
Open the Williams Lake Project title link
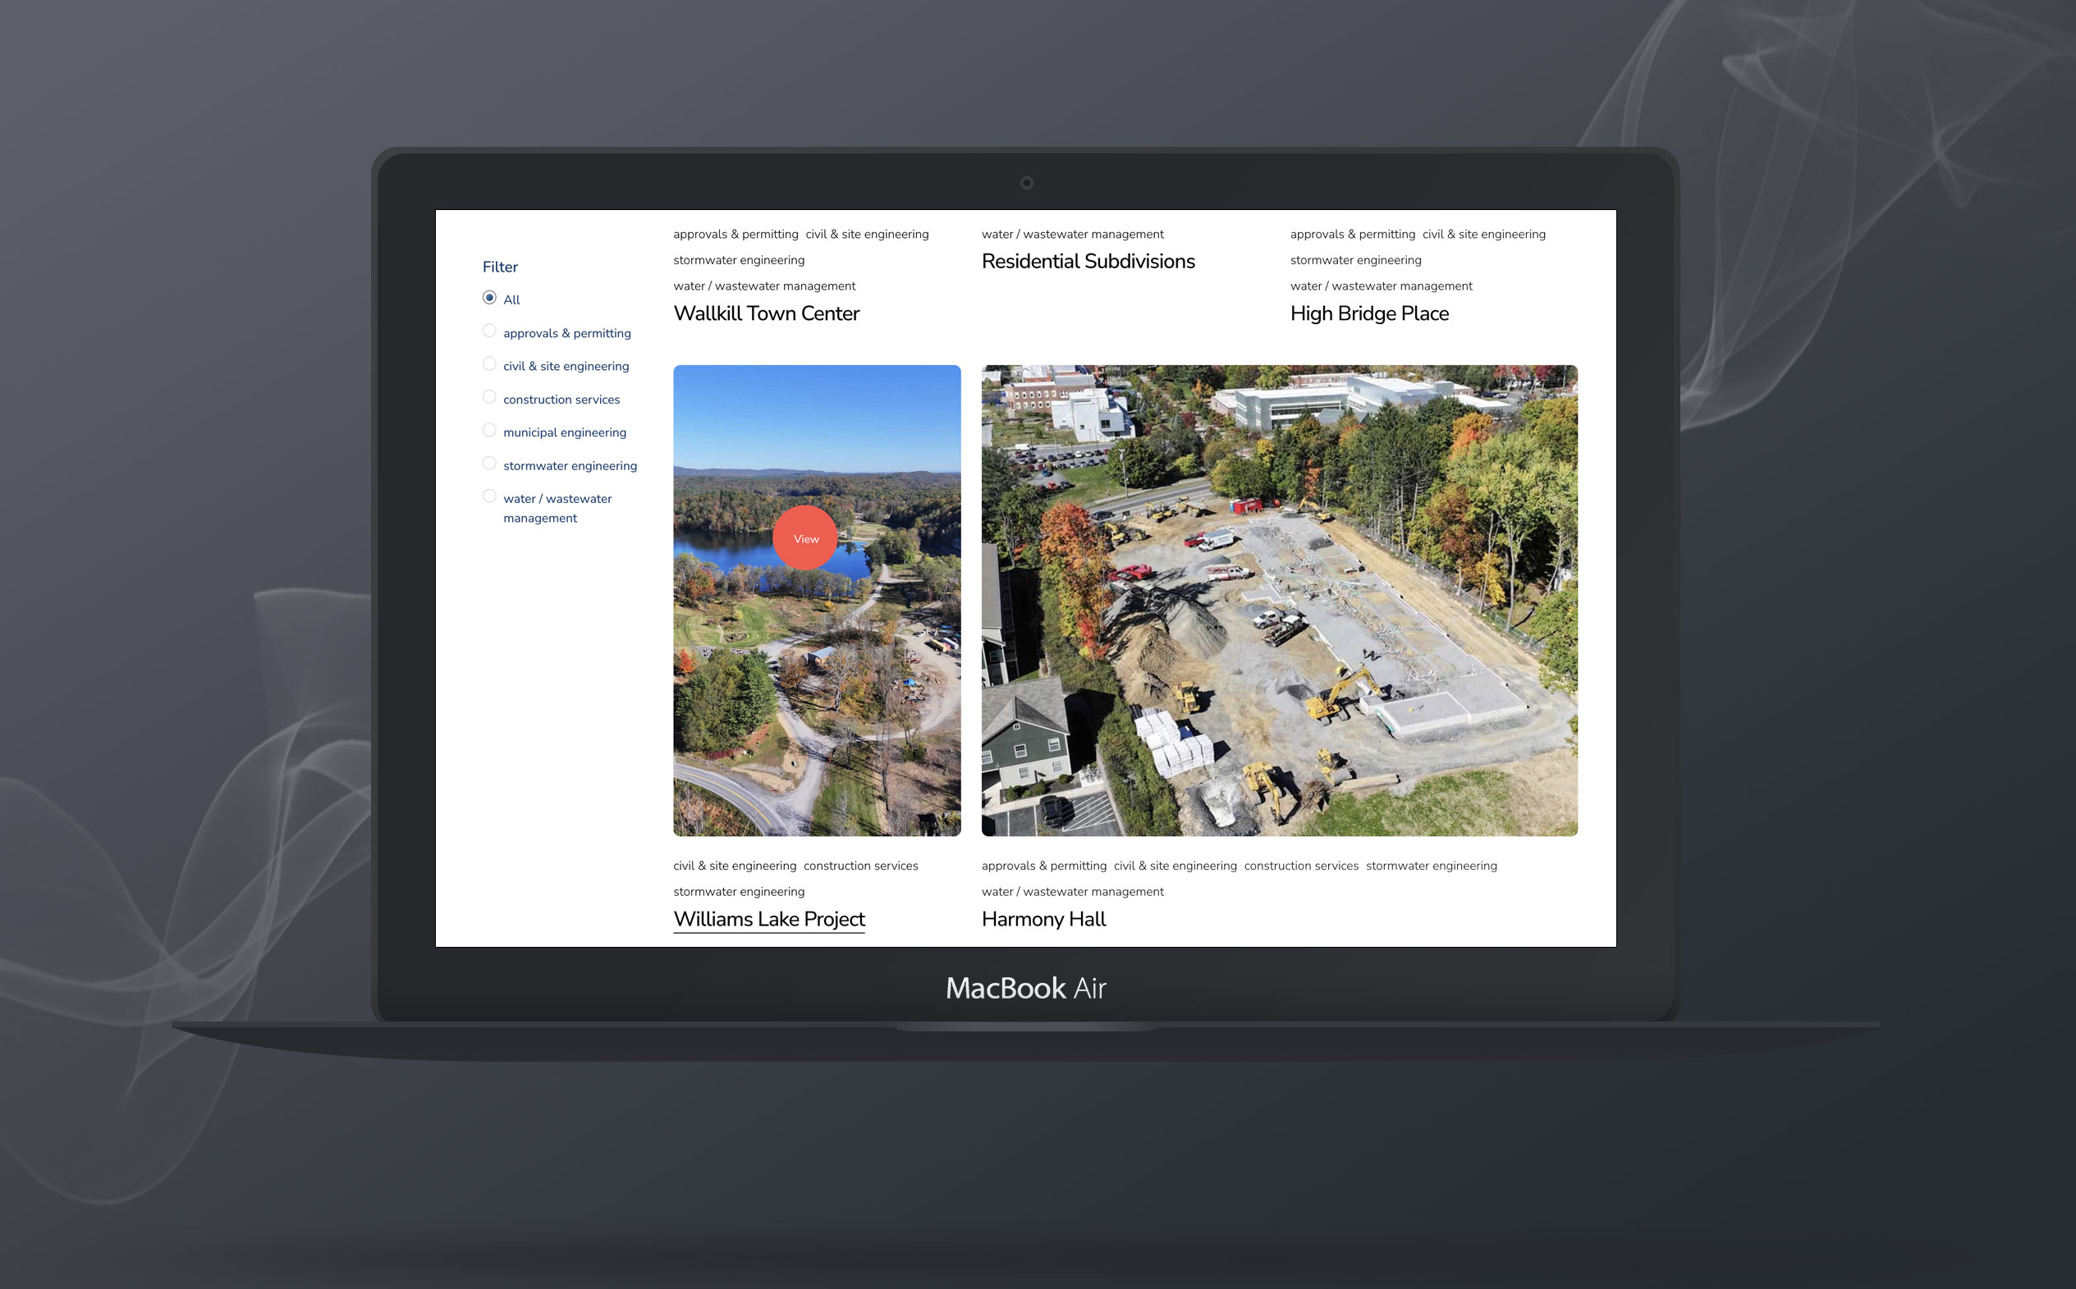(769, 919)
